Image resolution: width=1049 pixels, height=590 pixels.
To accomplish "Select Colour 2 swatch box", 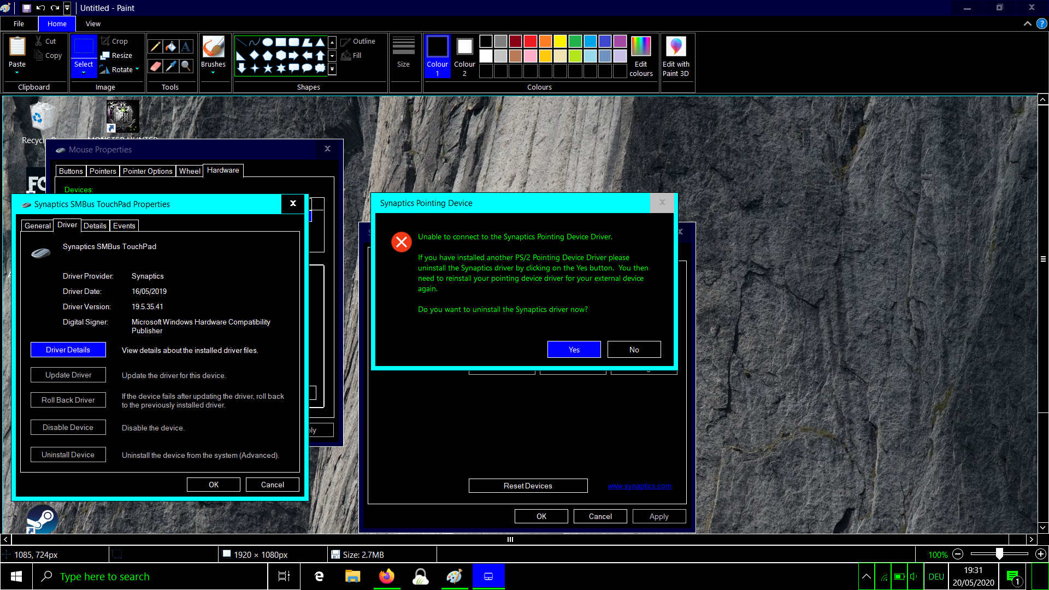I will 465,47.
